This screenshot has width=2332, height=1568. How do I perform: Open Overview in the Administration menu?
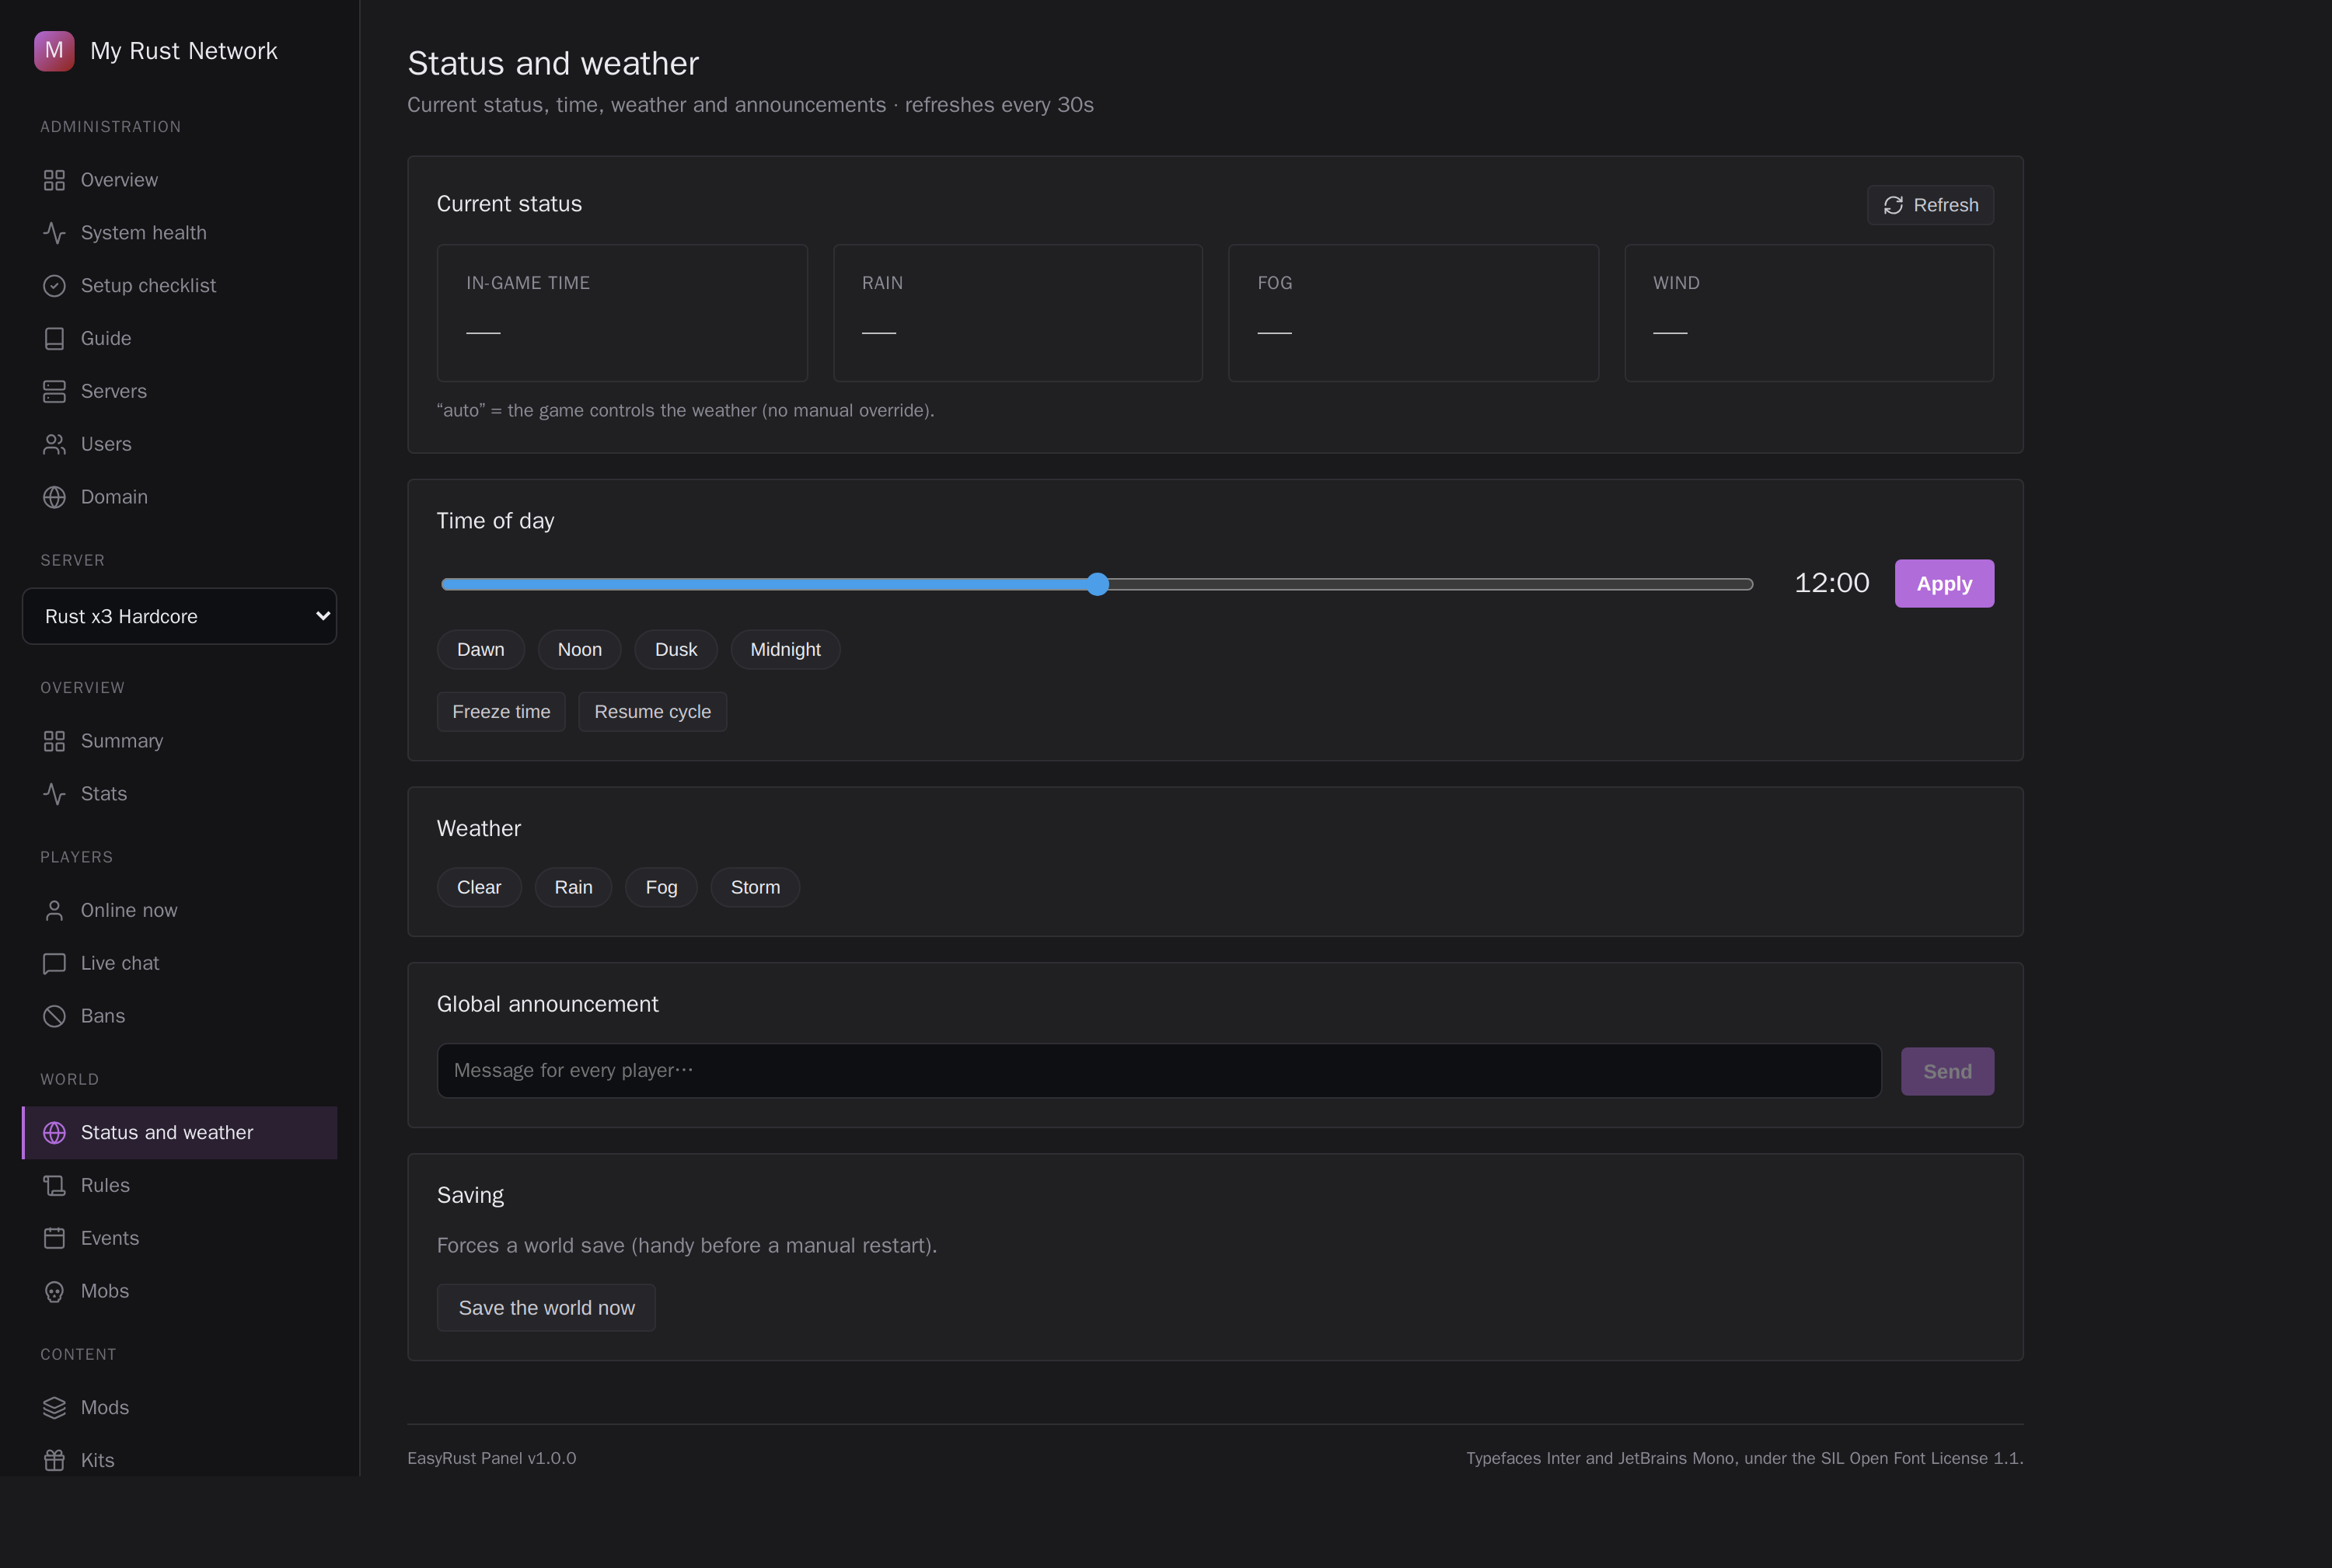click(179, 180)
